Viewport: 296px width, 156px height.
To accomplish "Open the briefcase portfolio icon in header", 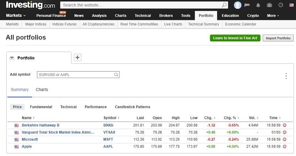I will [269, 5].
